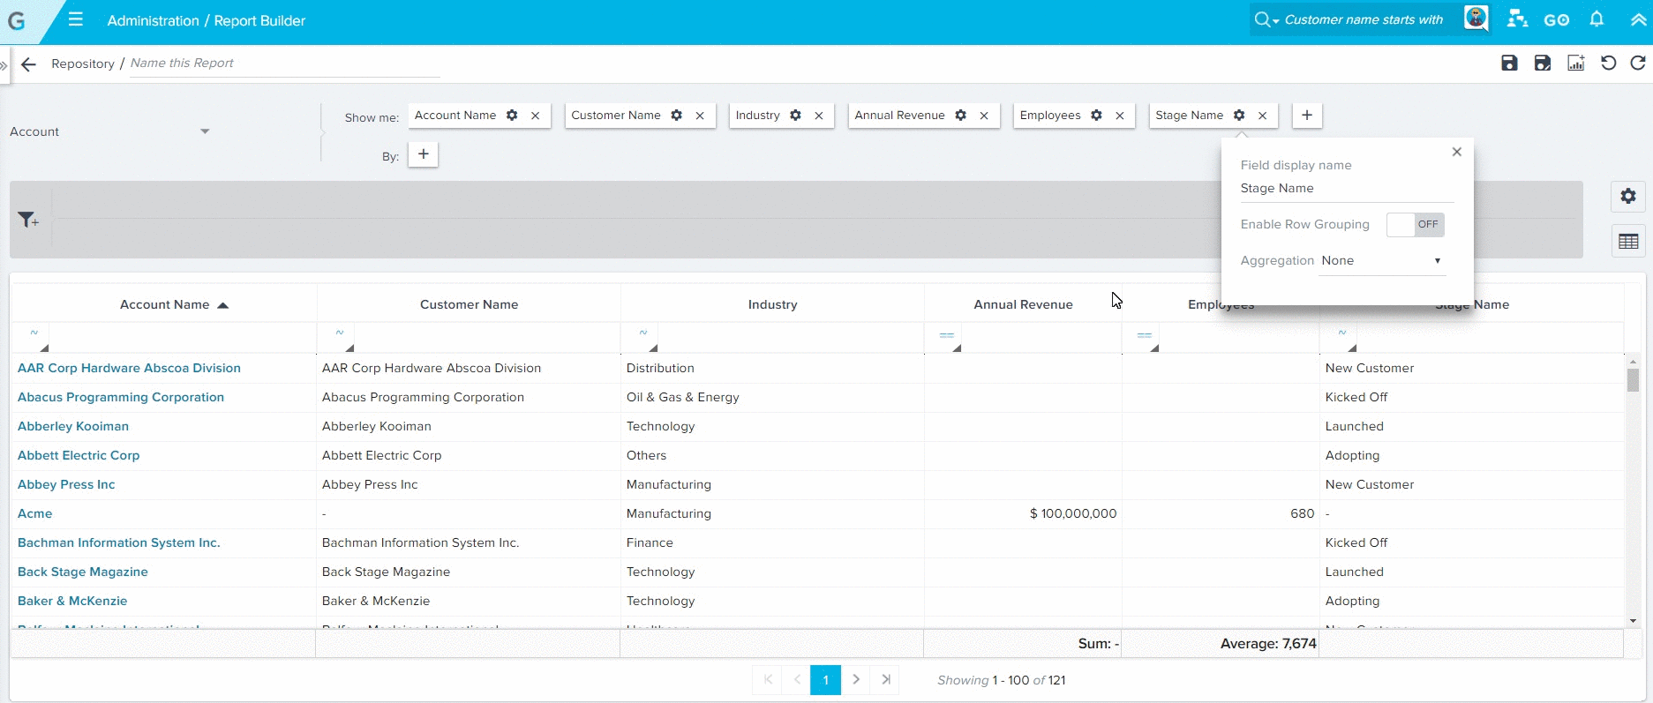Add a By grouping field

pyautogui.click(x=424, y=154)
